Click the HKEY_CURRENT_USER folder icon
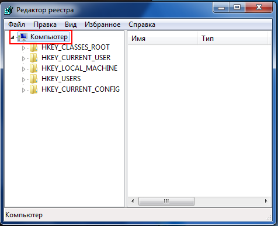Image resolution: width=278 pixels, height=226 pixels. tap(34, 58)
